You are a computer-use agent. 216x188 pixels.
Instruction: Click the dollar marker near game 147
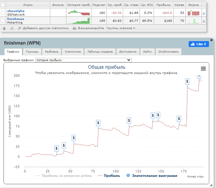click(x=158, y=115)
